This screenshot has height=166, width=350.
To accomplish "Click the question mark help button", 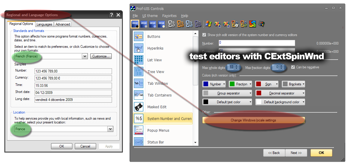I will (111, 15).
